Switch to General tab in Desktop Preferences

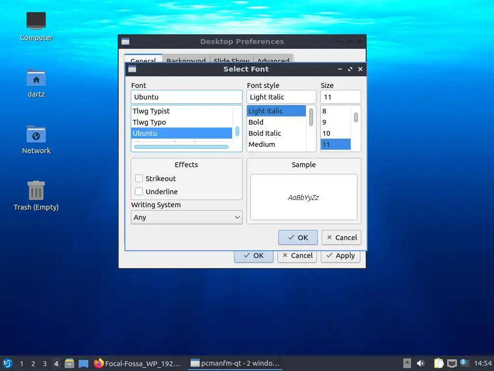pos(143,58)
